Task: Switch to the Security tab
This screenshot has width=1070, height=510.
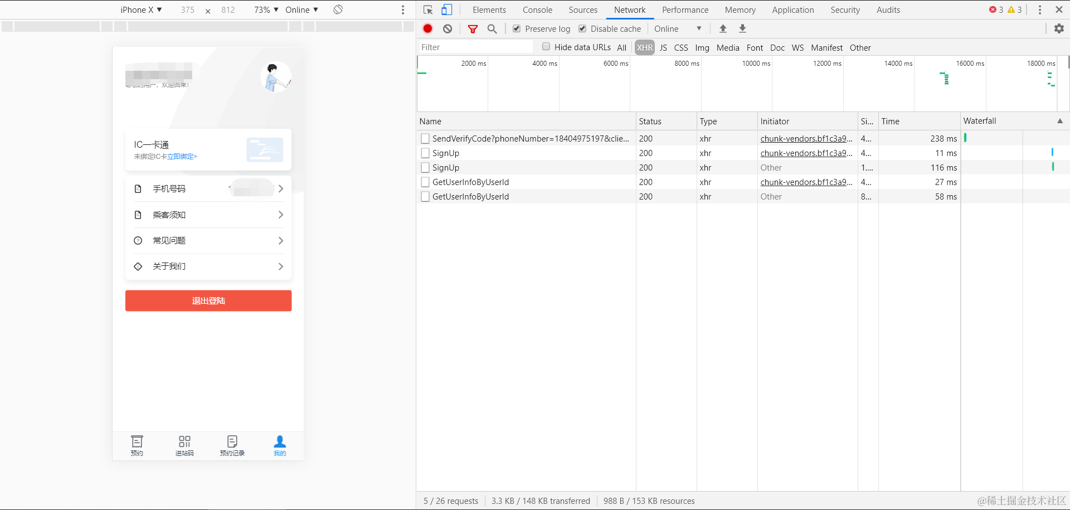Action: 845,10
